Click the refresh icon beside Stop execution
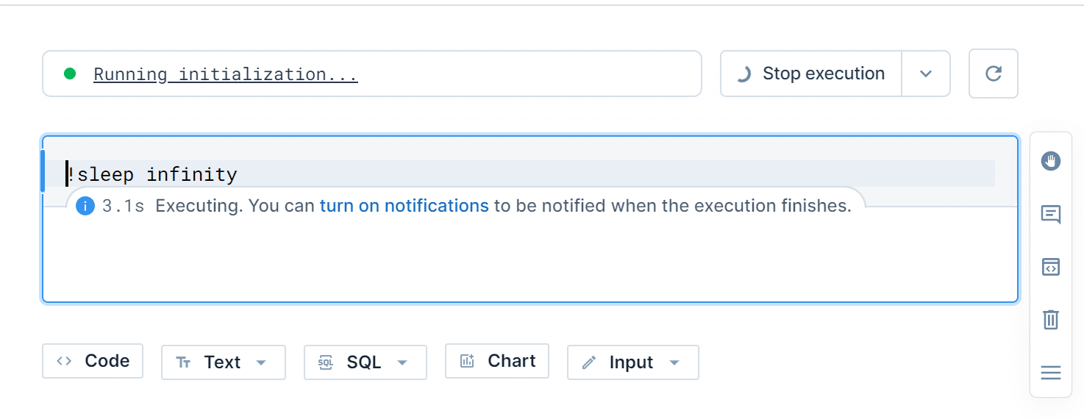The width and height of the screenshot is (1084, 419). 994,74
